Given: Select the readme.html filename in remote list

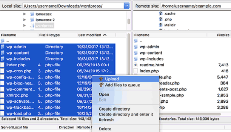Looking at the screenshot, I should pos(152,65).
